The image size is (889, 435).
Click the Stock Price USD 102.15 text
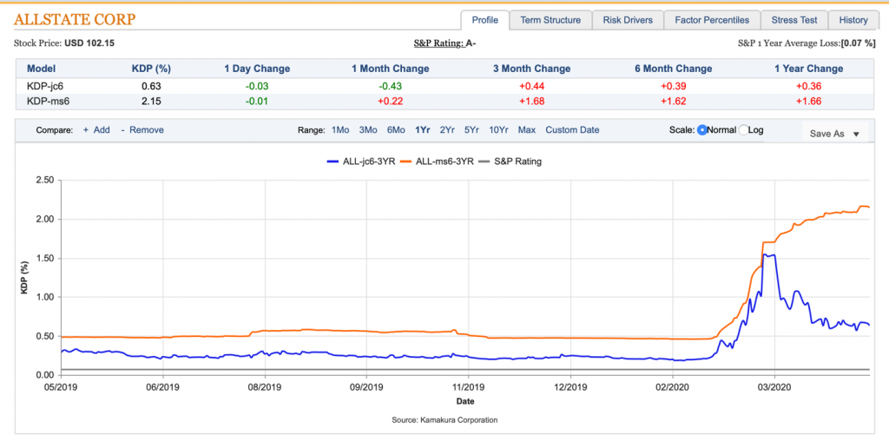pos(64,43)
